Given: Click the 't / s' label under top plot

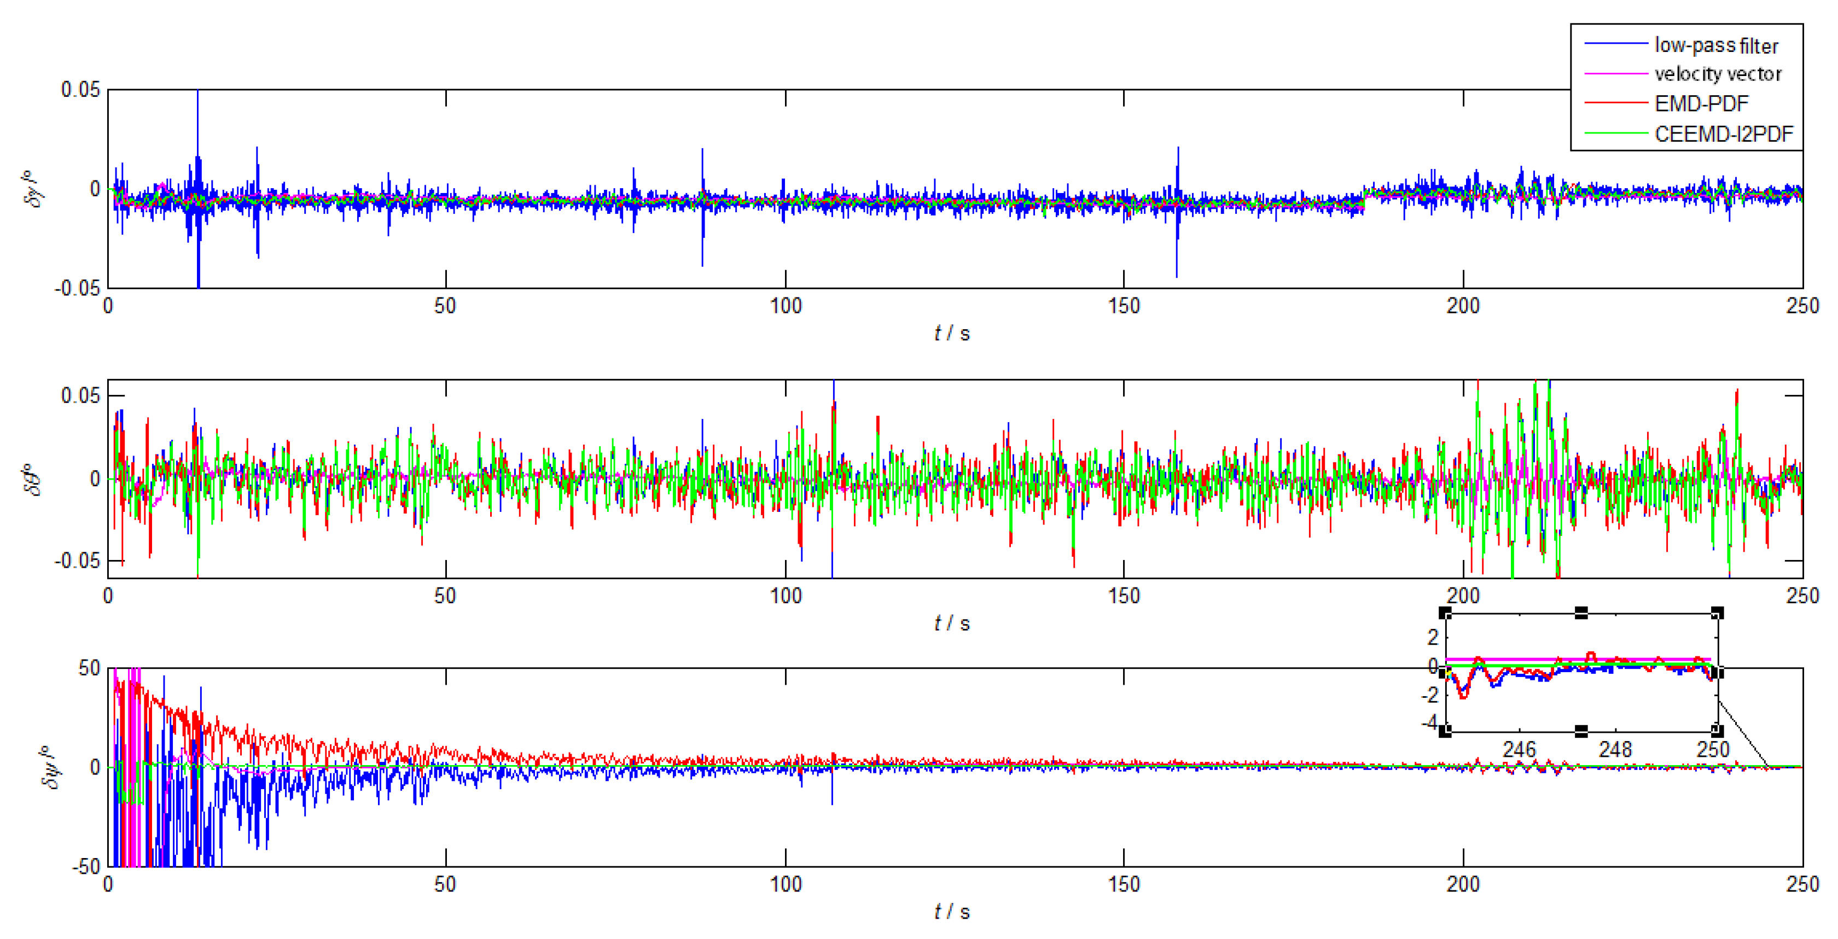Looking at the screenshot, I should click(952, 333).
